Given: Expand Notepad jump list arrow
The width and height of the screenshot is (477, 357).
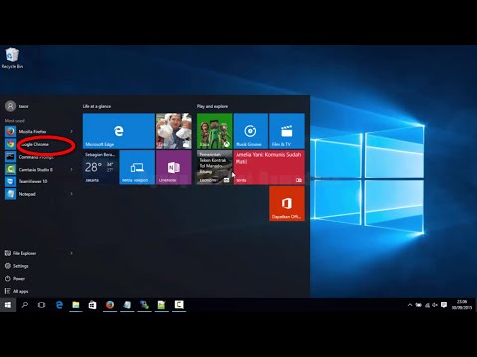Looking at the screenshot, I should 71,194.
